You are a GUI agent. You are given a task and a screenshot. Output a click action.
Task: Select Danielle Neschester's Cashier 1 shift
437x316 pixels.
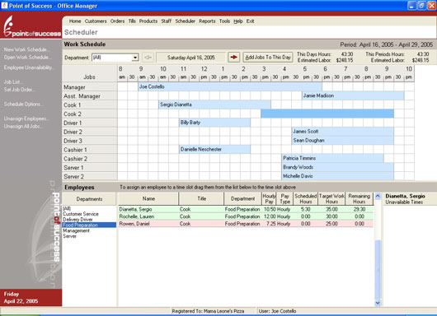[214, 150]
